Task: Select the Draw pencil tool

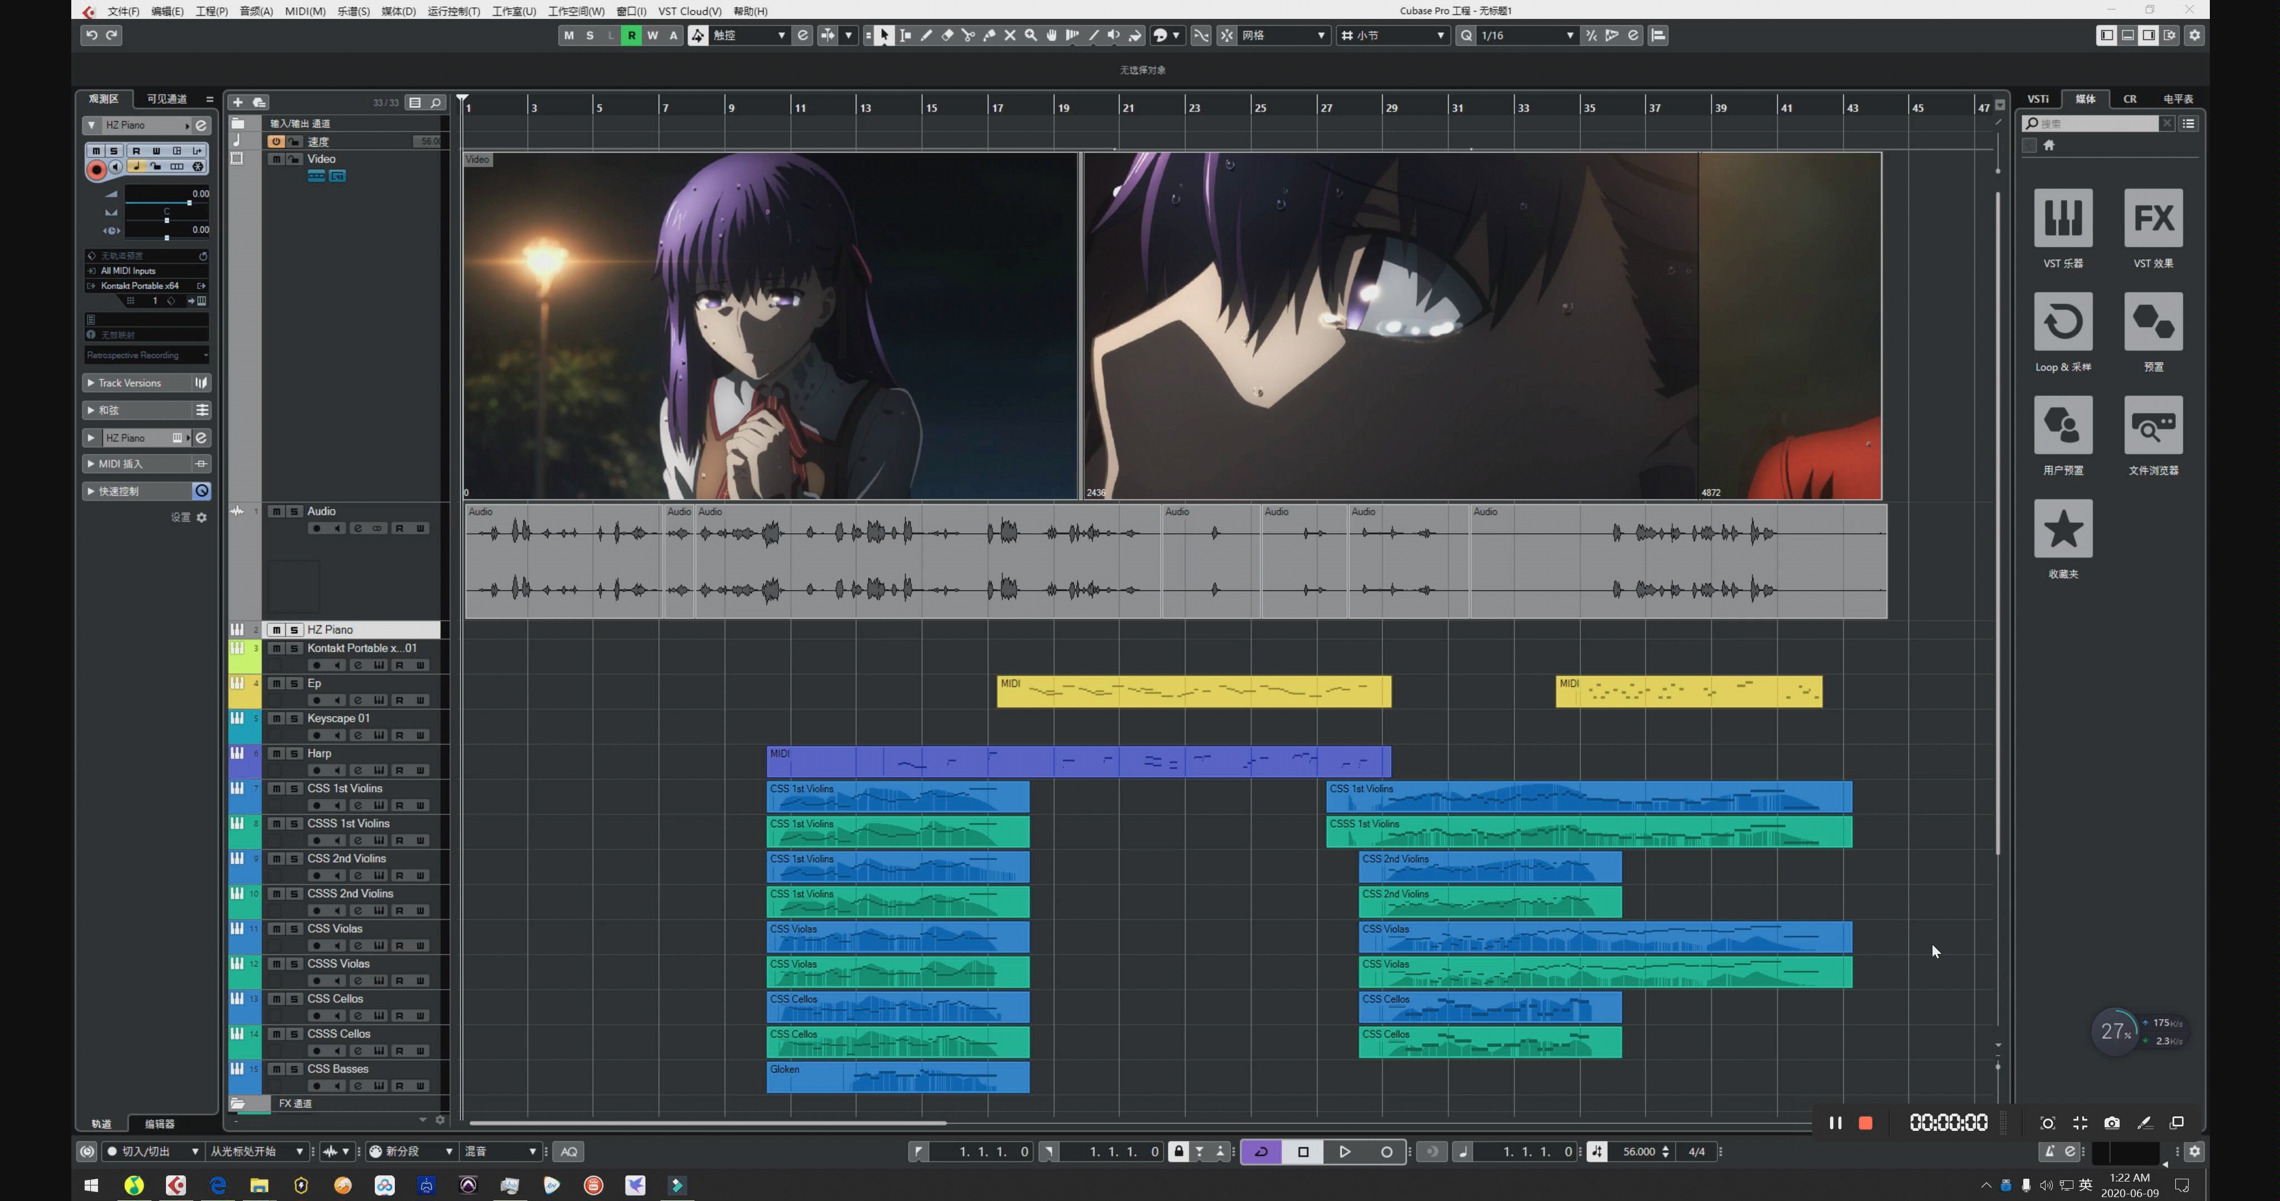Action: coord(926,36)
